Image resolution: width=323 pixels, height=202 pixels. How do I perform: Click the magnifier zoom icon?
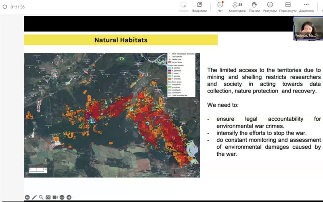coord(41,197)
